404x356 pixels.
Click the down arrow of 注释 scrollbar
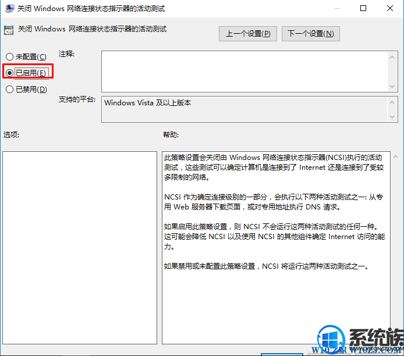[392, 87]
